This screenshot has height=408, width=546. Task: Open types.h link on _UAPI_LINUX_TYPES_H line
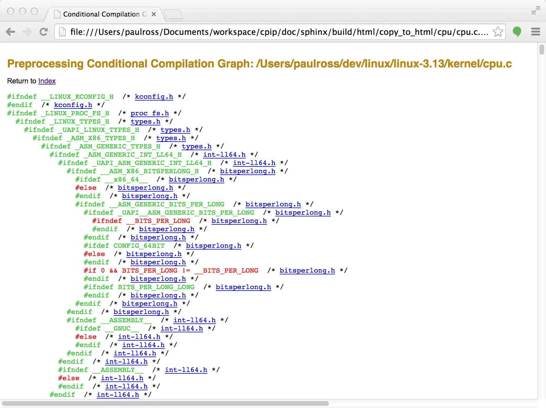pos(175,130)
